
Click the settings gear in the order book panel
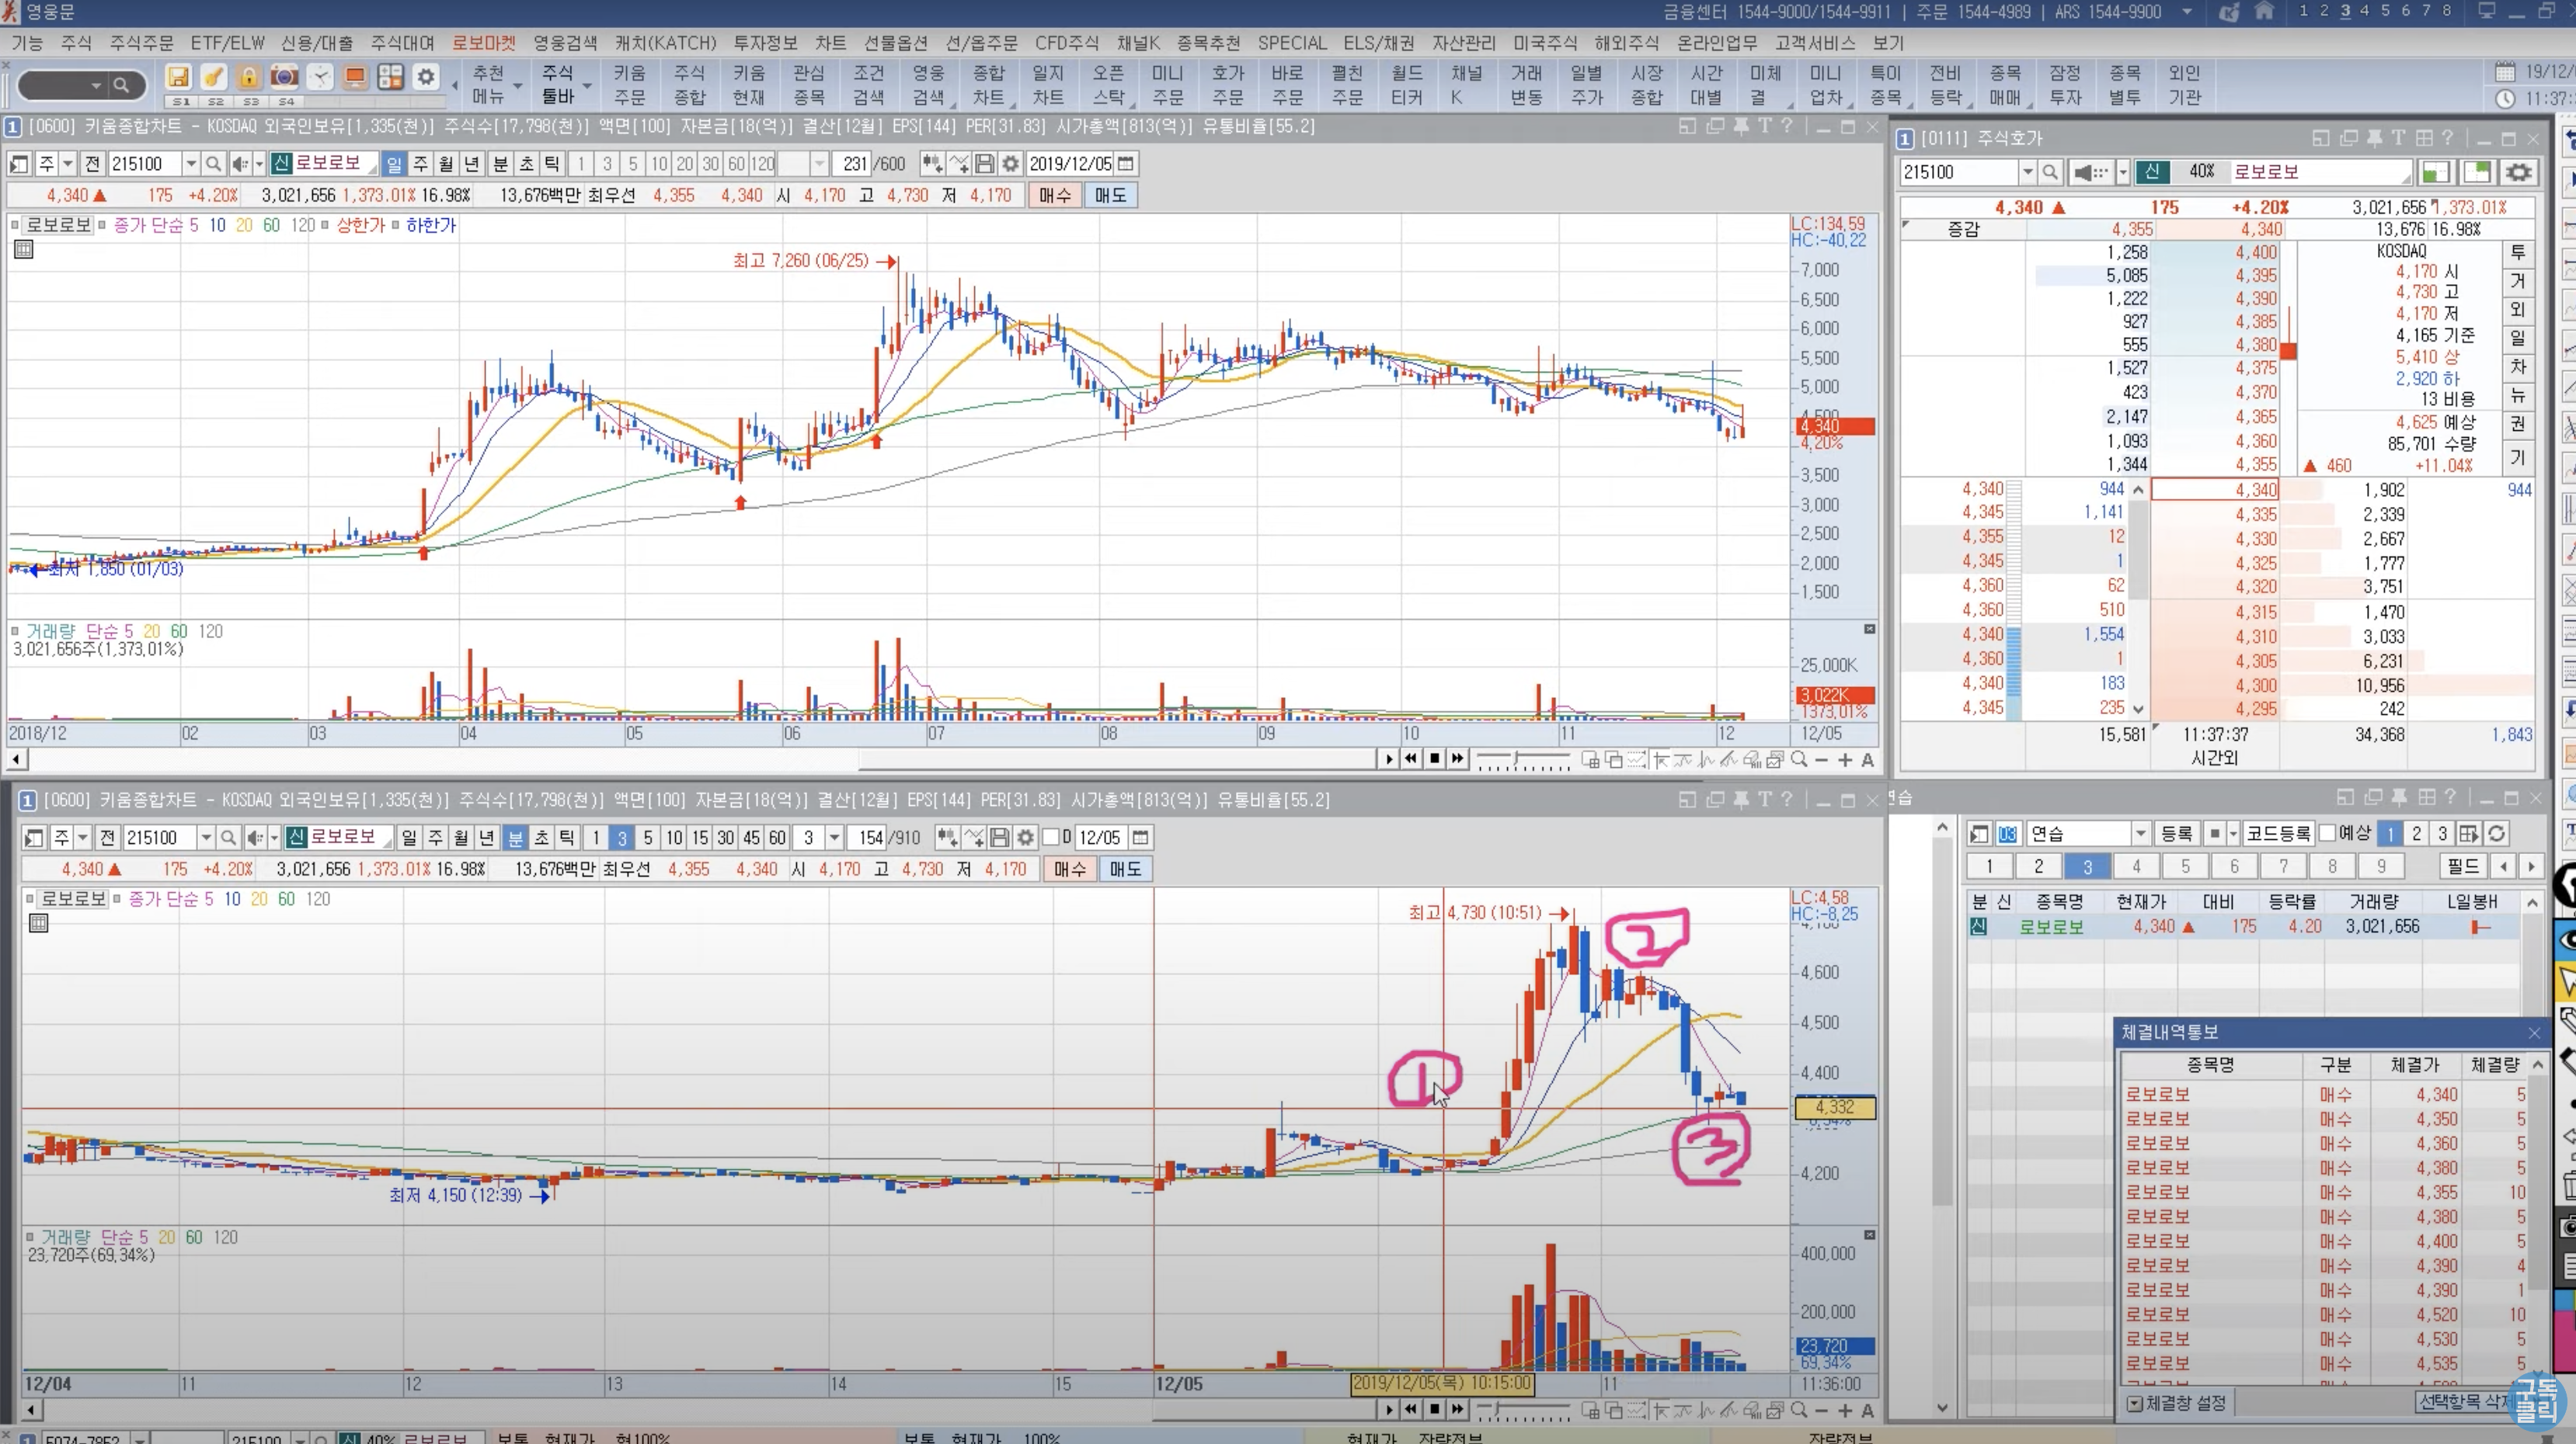[x=2518, y=172]
